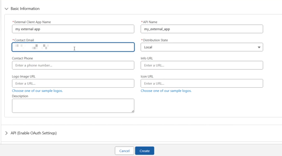
Task: Click the Contact Phone field label
Action: [22, 58]
